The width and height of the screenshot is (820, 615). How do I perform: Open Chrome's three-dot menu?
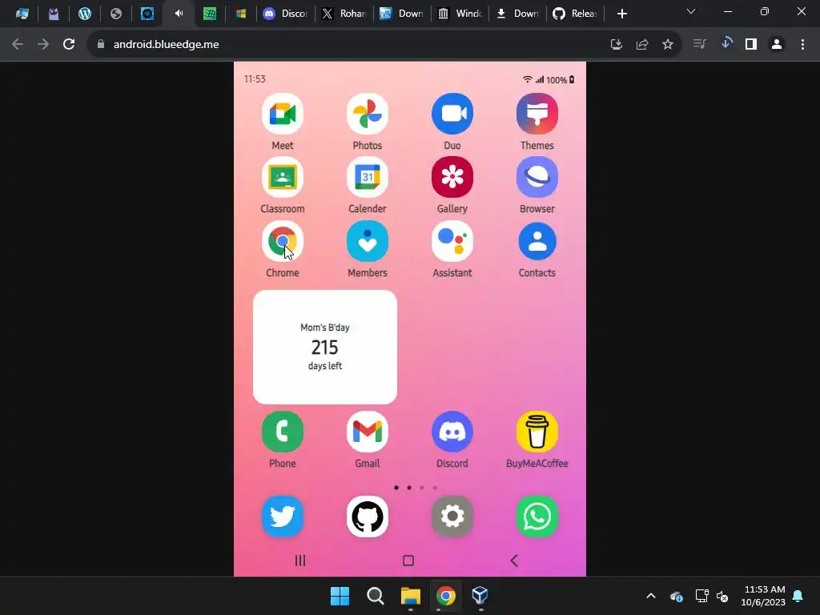[x=802, y=45]
